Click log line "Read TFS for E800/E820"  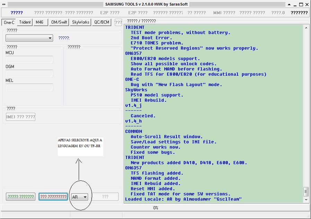199,74
